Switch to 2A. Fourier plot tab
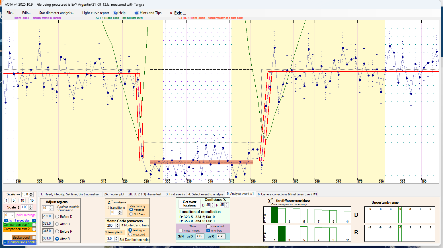 coord(114,194)
